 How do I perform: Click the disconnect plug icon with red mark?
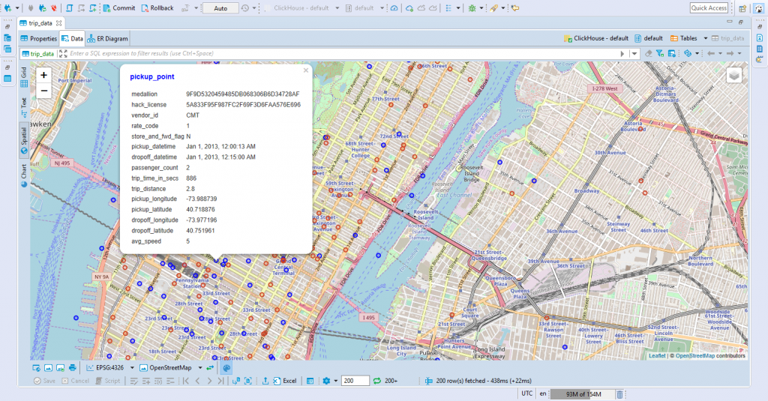coord(53,7)
